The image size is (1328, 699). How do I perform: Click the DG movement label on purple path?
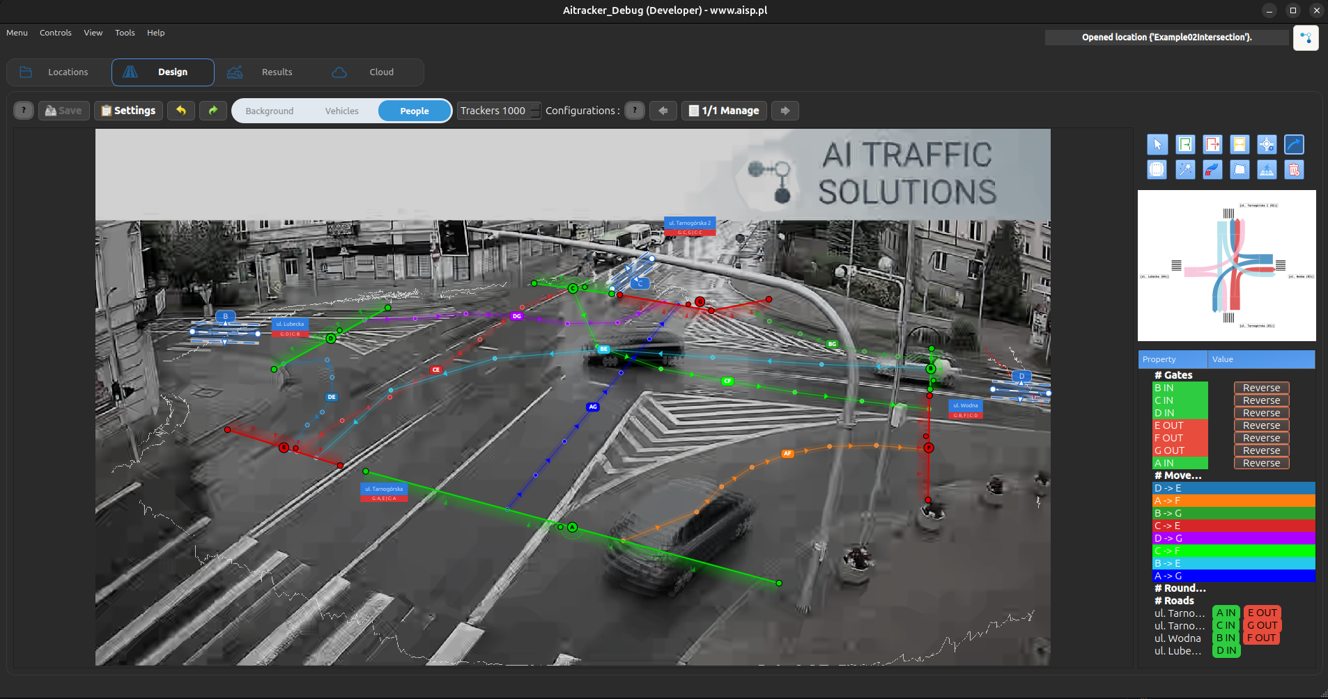[x=516, y=316]
